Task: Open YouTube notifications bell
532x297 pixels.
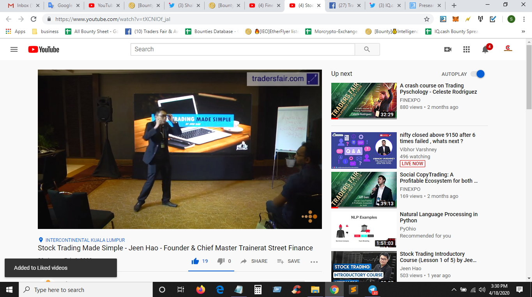Action: click(485, 49)
